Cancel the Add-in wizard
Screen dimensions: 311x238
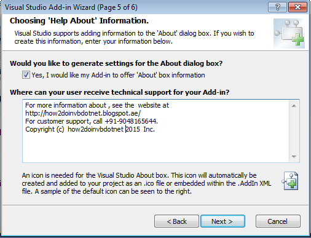[x=278, y=221]
